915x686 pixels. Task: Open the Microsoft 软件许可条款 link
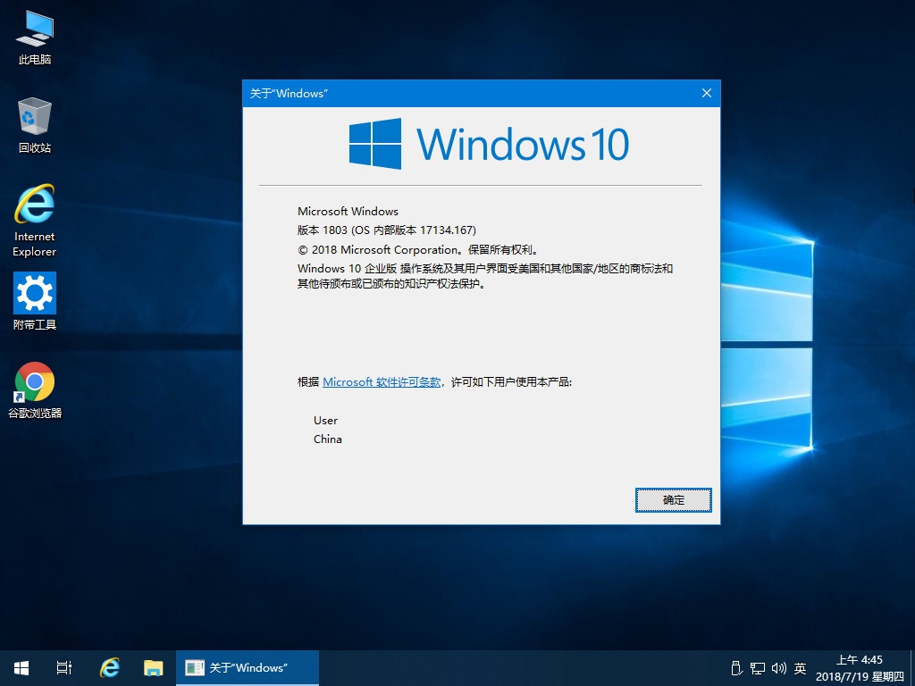click(x=382, y=382)
